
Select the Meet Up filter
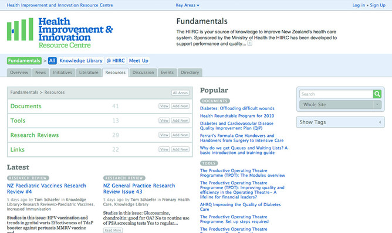point(138,61)
